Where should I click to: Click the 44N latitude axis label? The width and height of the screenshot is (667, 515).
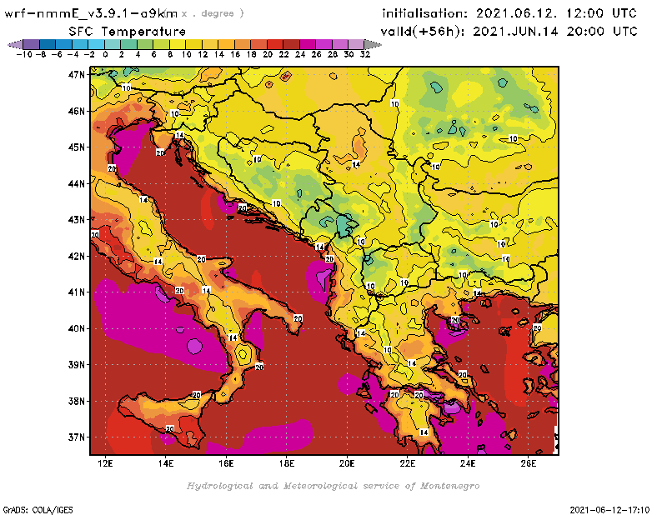(x=77, y=183)
